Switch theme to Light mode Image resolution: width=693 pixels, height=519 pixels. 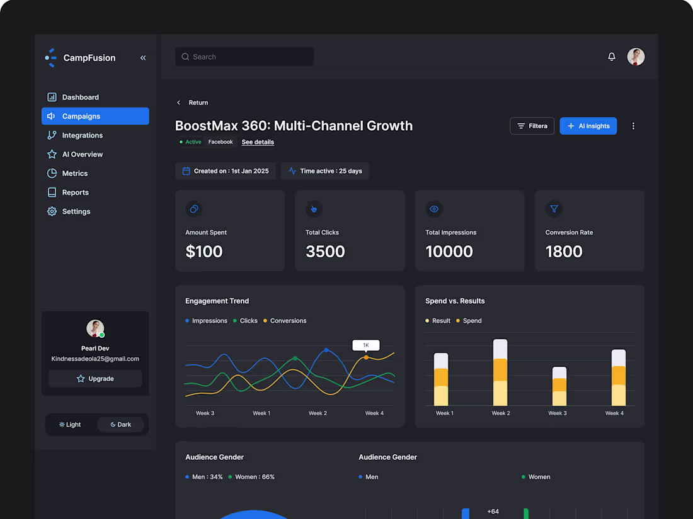(x=69, y=424)
